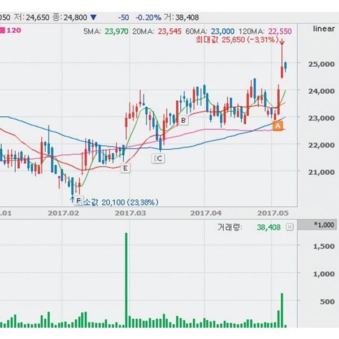Click the volume value 38,408 in volume panel
This screenshot has width=339, height=339.
[x=268, y=227]
